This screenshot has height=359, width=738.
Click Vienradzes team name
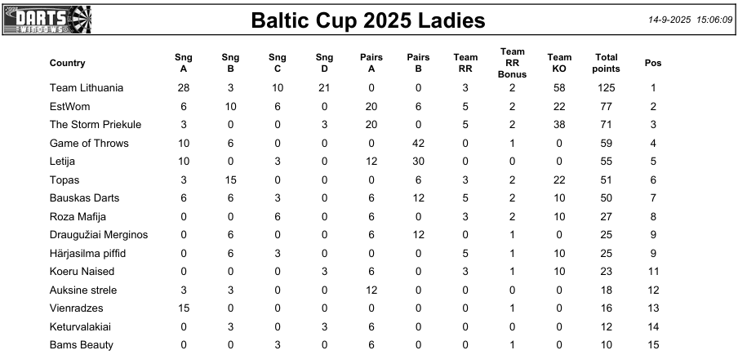click(76, 308)
